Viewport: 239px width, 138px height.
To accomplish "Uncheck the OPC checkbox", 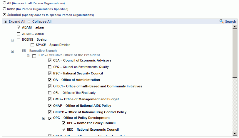I will (x=50, y=119).
